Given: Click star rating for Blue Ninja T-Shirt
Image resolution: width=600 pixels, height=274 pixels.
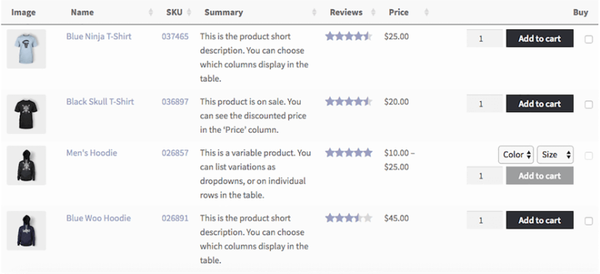Looking at the screenshot, I should tap(348, 37).
